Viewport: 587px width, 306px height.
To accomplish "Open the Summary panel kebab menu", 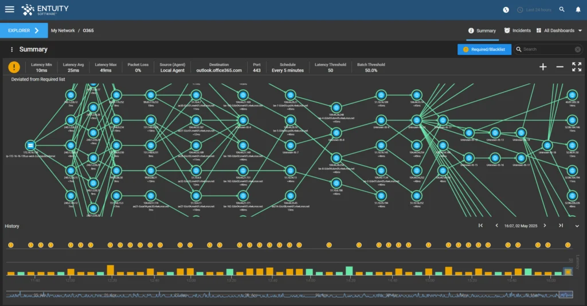I will pos(12,49).
